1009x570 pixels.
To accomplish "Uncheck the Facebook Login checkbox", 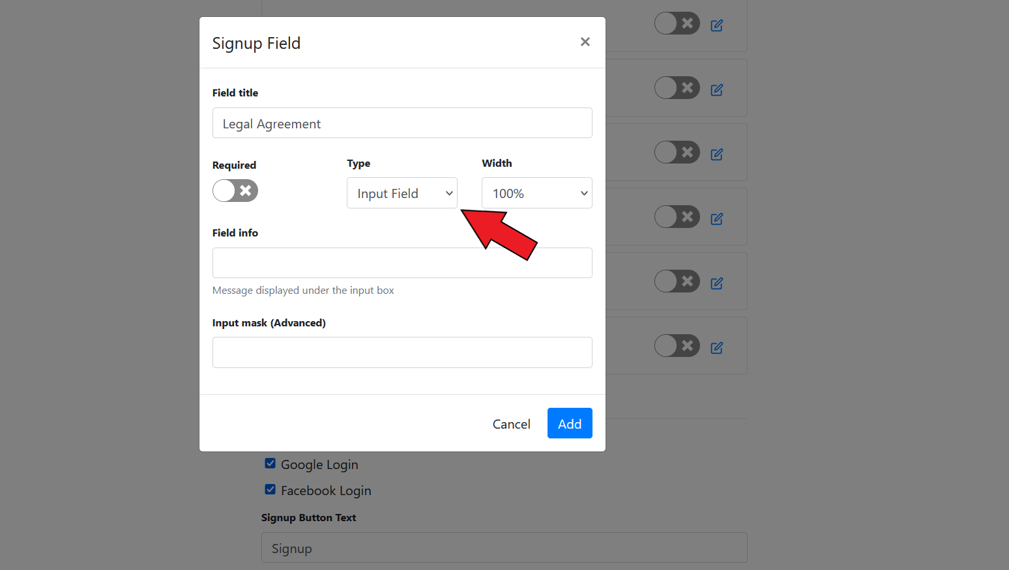I will pyautogui.click(x=270, y=490).
